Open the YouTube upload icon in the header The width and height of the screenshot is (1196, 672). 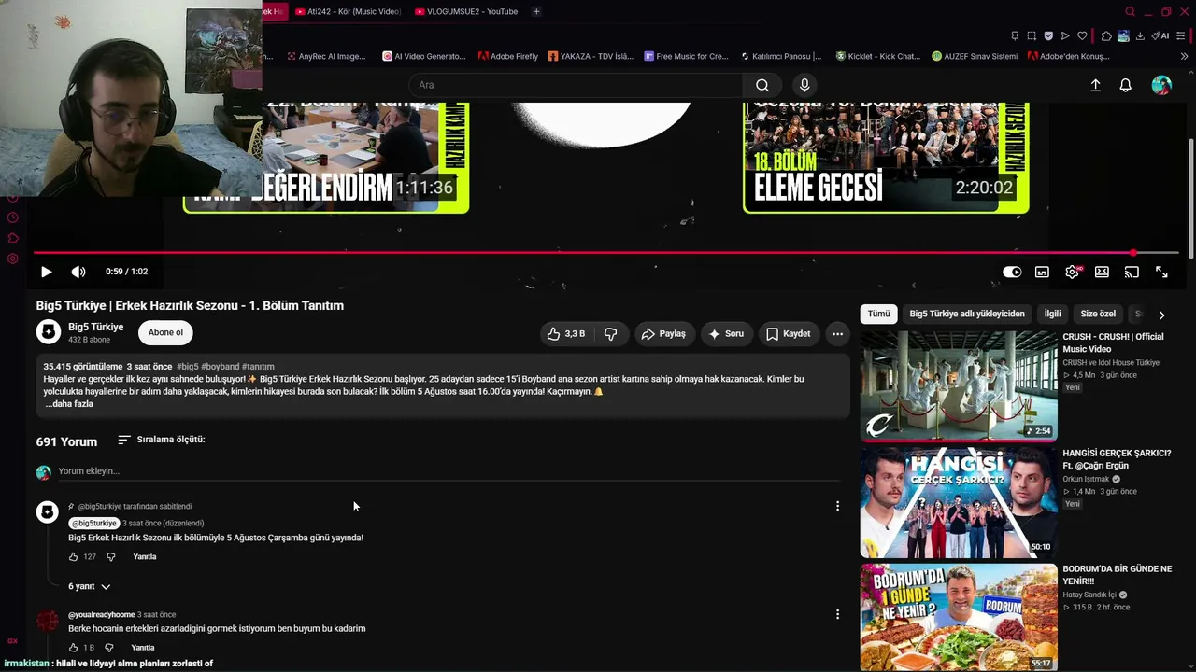(x=1095, y=85)
